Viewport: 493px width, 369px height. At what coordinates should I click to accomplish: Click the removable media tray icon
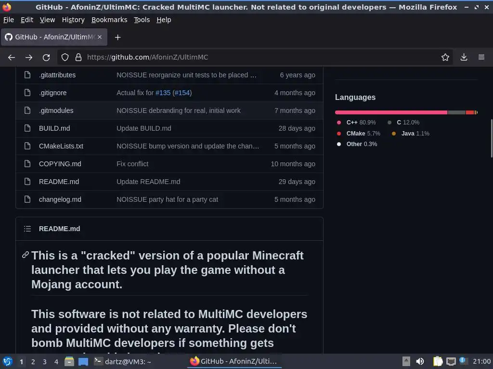406,361
